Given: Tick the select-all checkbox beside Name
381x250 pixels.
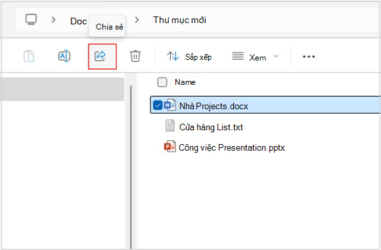Looking at the screenshot, I should pyautogui.click(x=162, y=82).
